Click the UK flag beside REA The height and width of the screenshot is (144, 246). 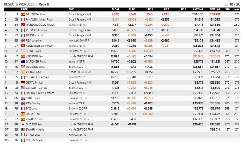click(23, 40)
